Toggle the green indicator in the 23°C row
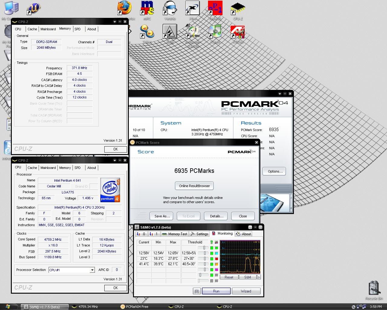The height and width of the screenshot is (310, 387). point(212,259)
